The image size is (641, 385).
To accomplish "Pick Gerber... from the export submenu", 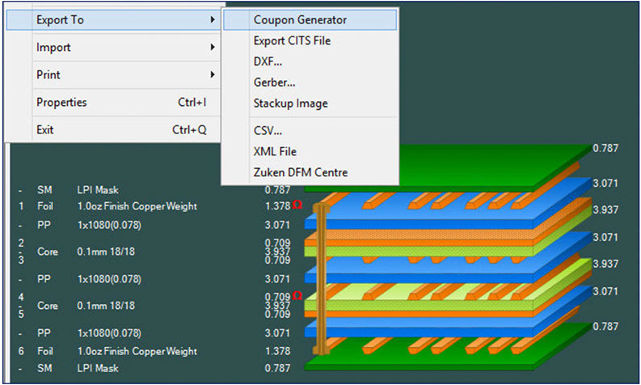I will [274, 82].
